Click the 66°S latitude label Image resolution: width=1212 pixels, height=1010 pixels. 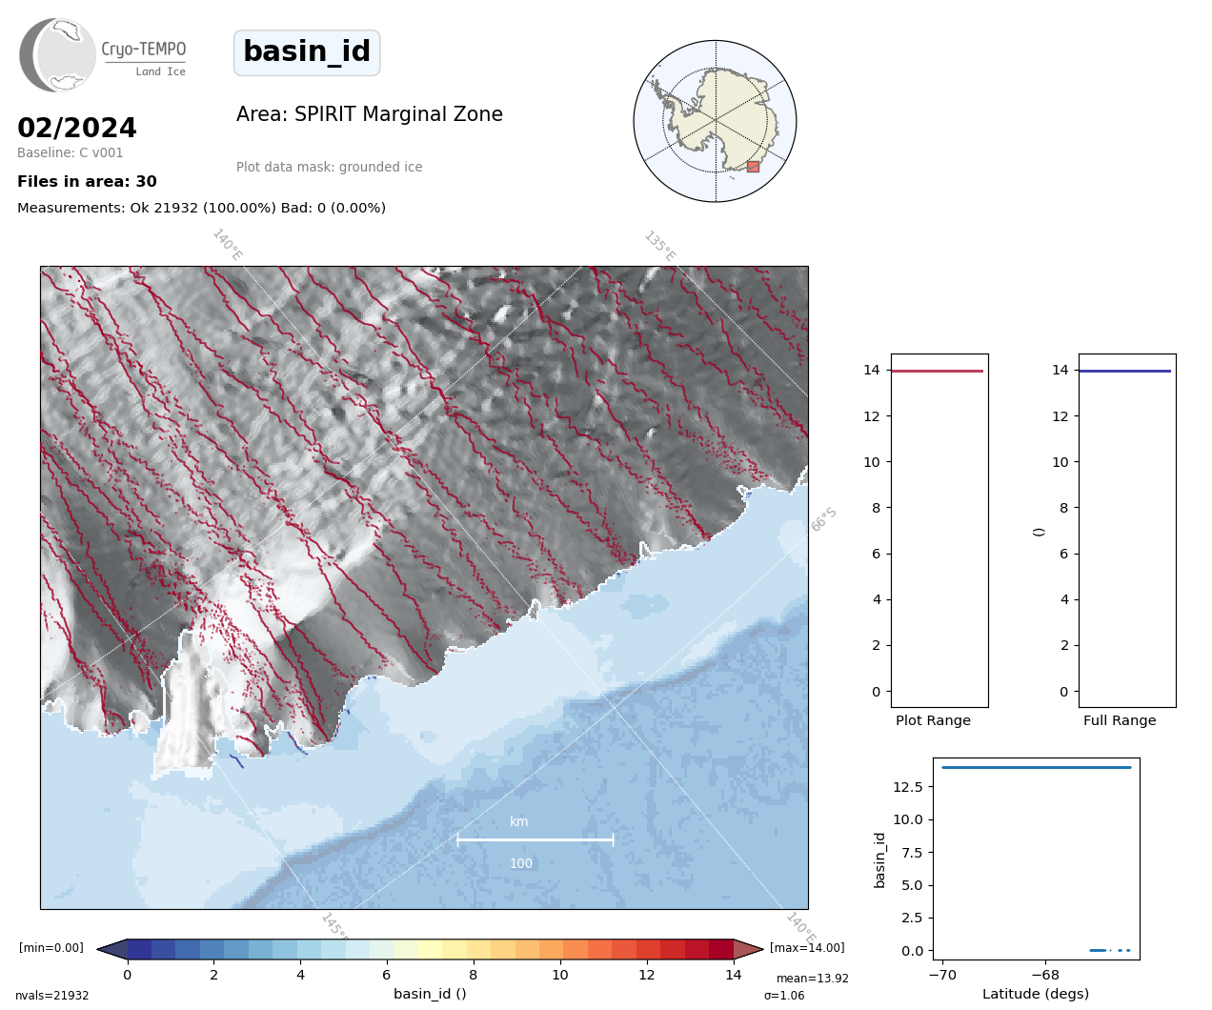823,519
